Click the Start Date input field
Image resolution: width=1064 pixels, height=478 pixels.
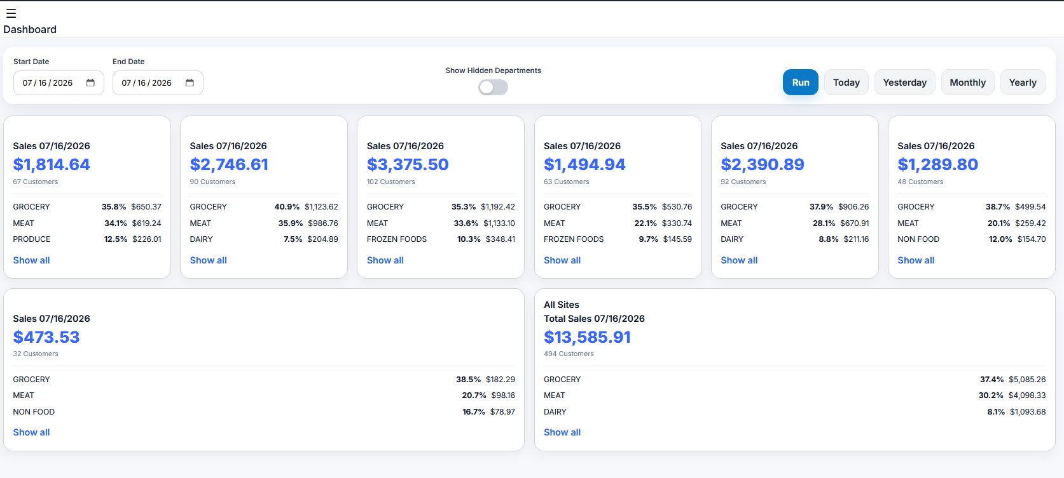(x=59, y=83)
